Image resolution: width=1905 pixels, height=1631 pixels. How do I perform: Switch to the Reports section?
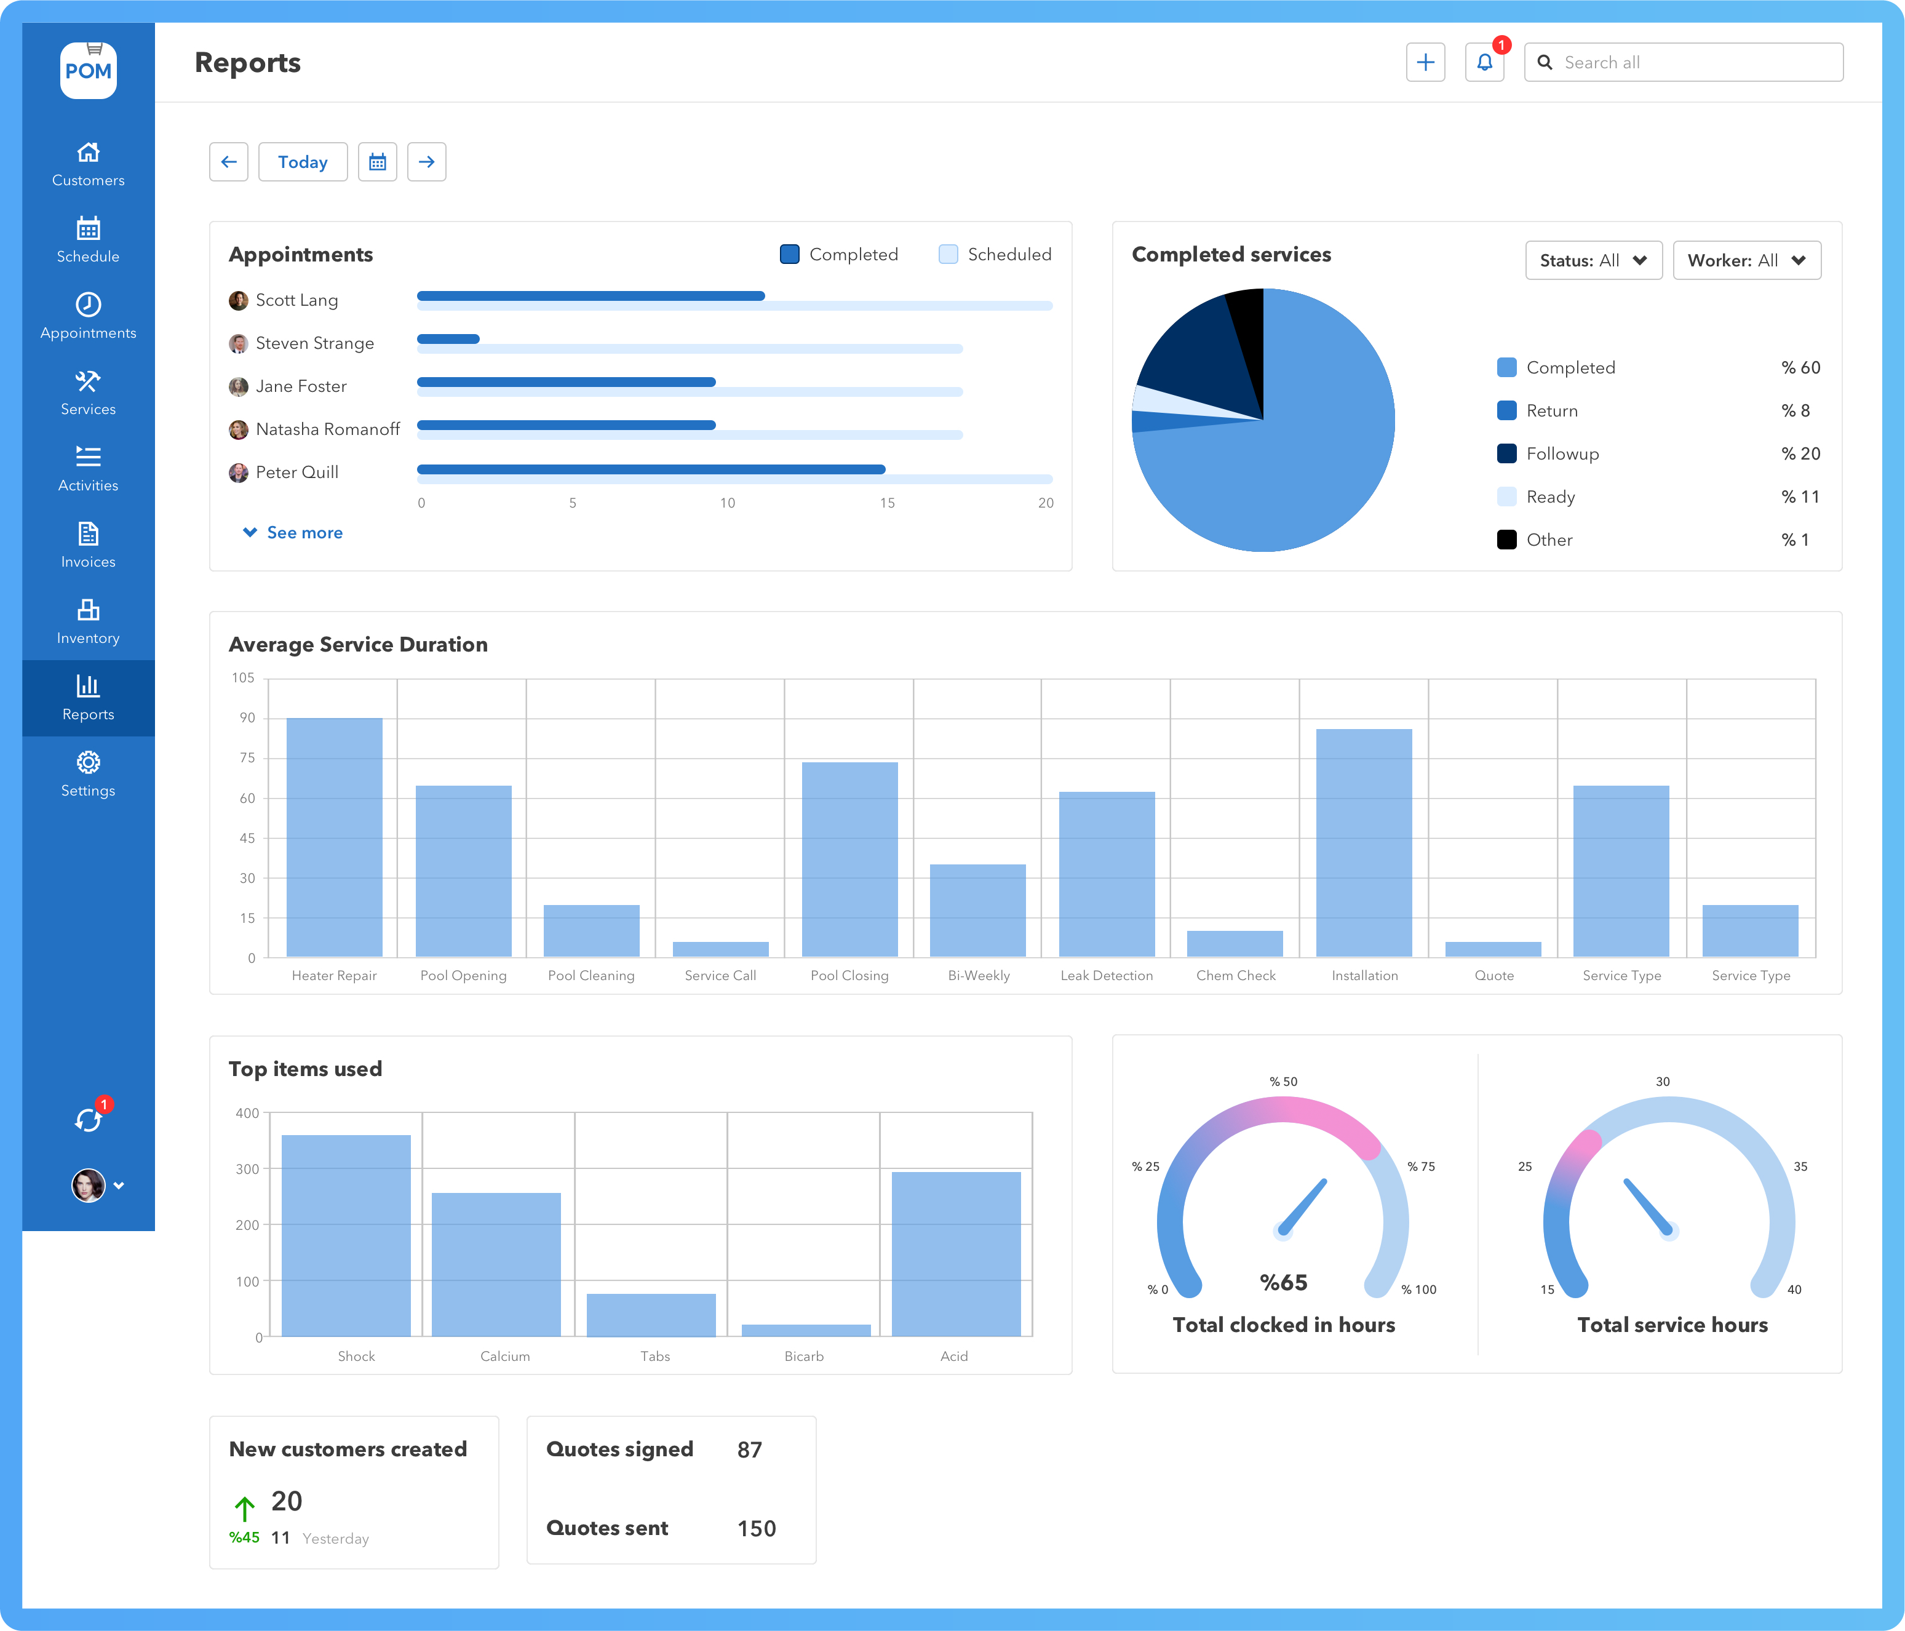click(x=87, y=698)
